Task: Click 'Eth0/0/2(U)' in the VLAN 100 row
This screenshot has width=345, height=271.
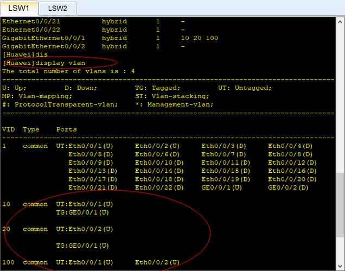Action: [x=157, y=262]
